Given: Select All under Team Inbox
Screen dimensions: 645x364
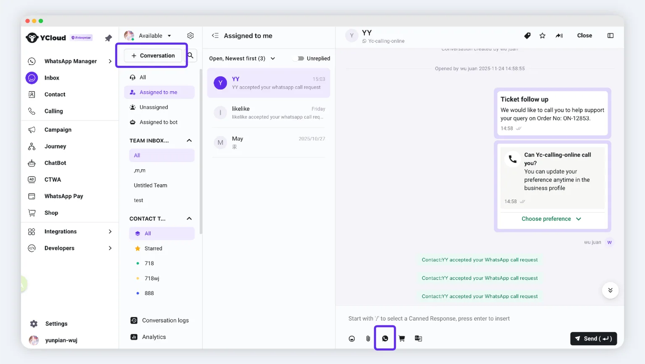Looking at the screenshot, I should pos(162,155).
